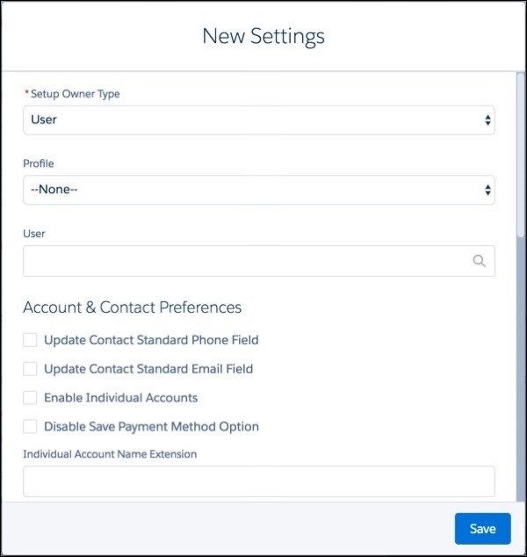Check Disable Save Payment Method Option

(x=30, y=426)
